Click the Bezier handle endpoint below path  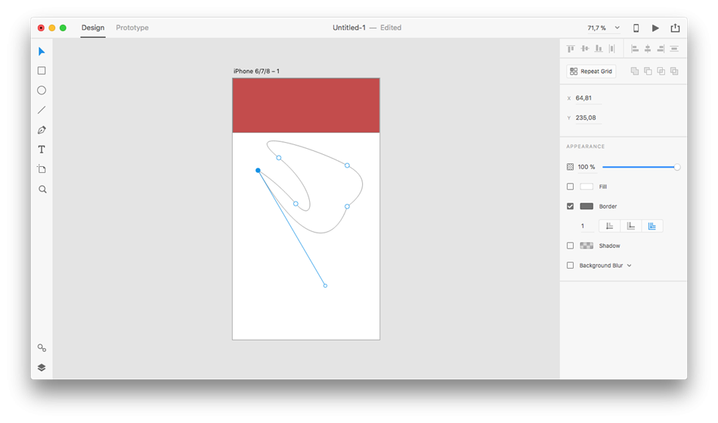click(x=325, y=286)
